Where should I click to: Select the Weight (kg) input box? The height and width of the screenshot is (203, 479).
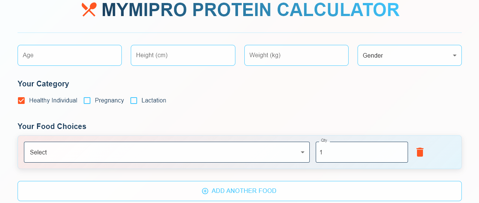(x=296, y=55)
